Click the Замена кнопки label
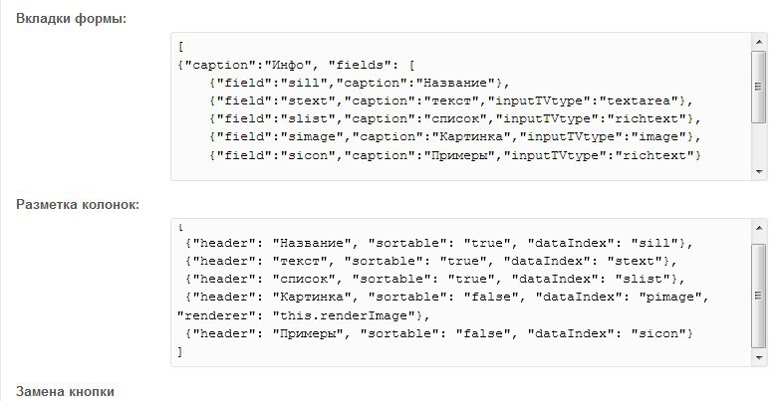Image resolution: width=777 pixels, height=401 pixels. (x=65, y=391)
